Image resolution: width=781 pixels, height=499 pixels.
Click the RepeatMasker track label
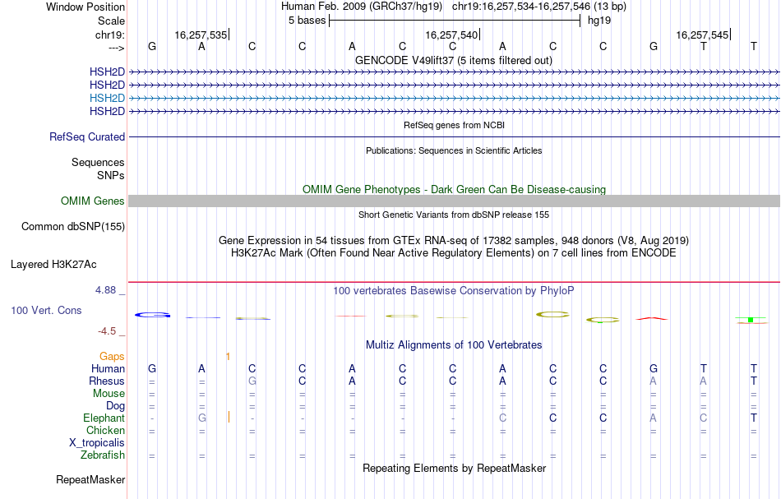(90, 479)
